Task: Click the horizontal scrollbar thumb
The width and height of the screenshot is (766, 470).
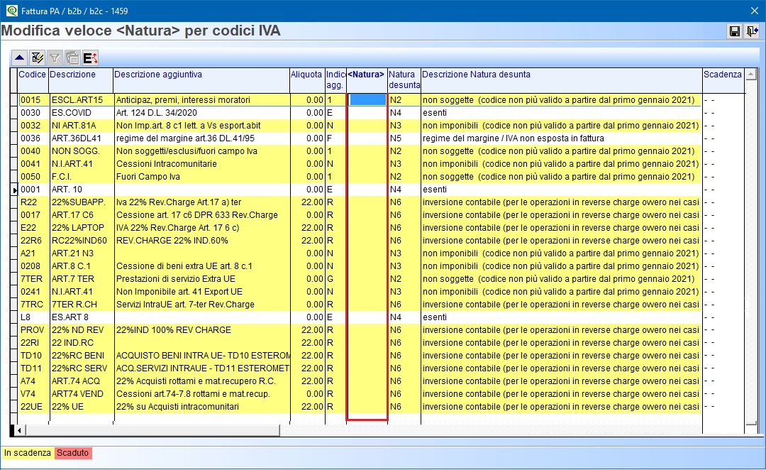Action: 152,430
